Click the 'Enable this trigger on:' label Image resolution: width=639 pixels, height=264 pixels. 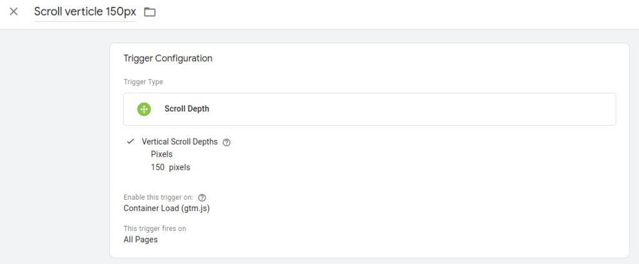[159, 197]
